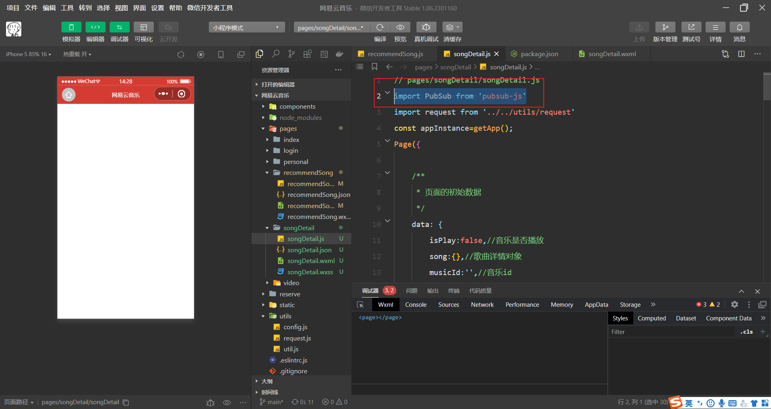Open the mini program mode dropdown
This screenshot has height=409, width=771.
(x=246, y=27)
